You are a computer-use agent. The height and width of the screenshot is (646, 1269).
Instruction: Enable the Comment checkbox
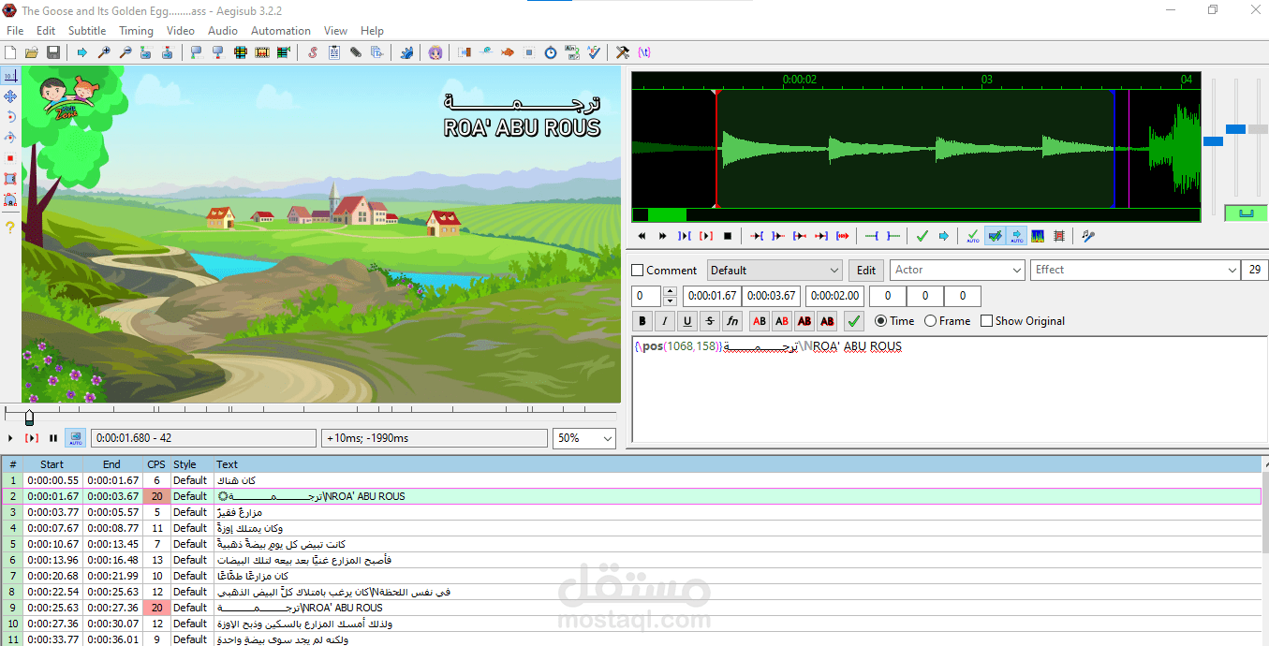click(638, 271)
